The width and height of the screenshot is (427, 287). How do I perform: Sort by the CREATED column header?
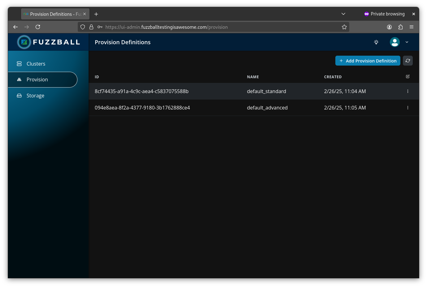tap(333, 77)
